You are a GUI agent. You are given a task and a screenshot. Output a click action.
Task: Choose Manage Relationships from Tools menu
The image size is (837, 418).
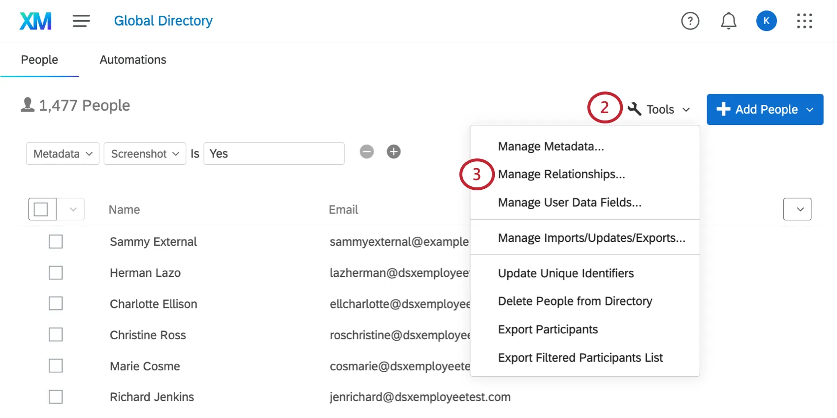561,175
